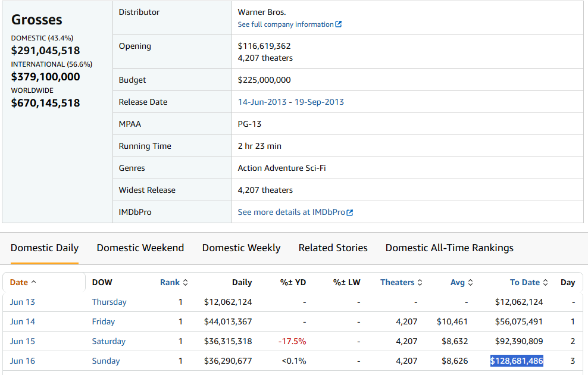Switch to the Domestic Weekly tab
Image resolution: width=588 pixels, height=375 pixels.
(x=241, y=248)
